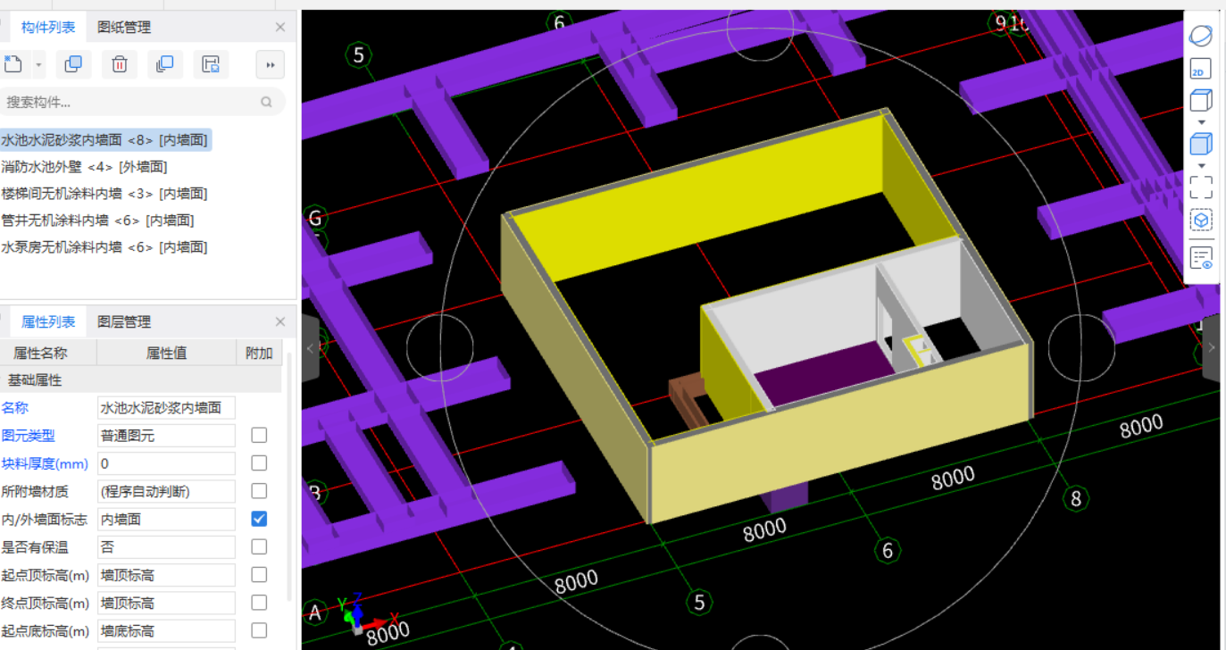
Task: Click the 图元类型 property label
Action: coord(29,436)
